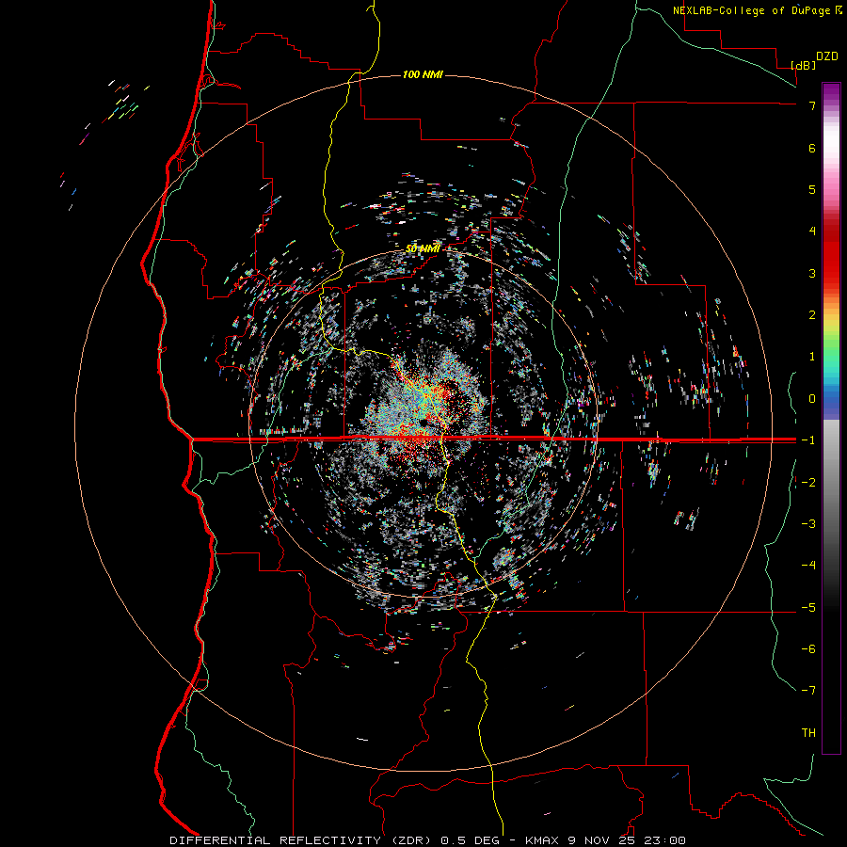Click the [dB] unit label
847x847 pixels.
(x=803, y=65)
